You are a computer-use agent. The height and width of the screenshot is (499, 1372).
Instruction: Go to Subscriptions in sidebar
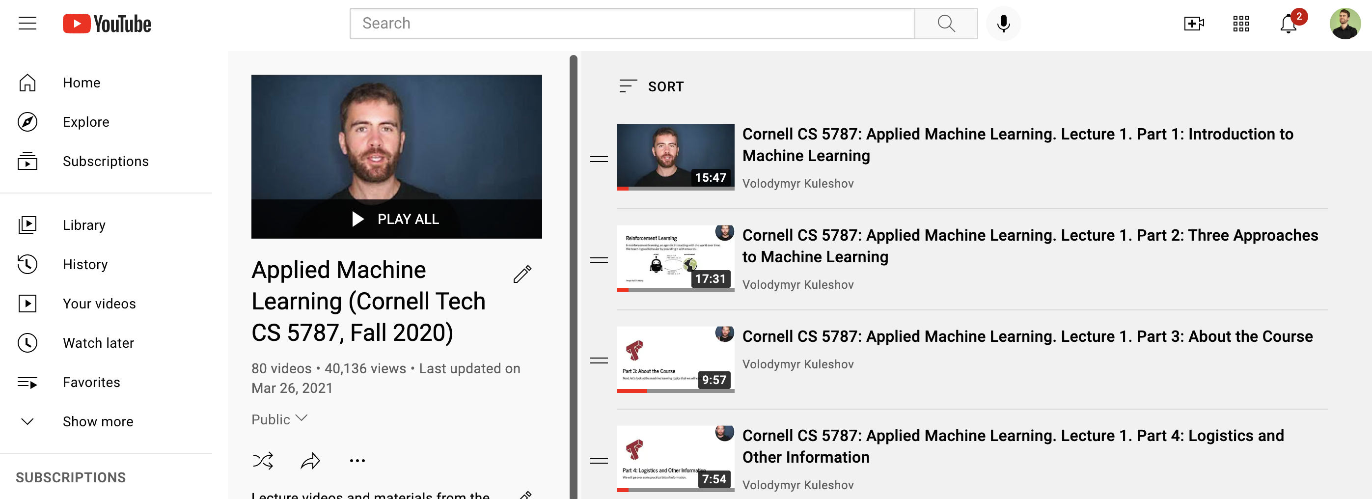[x=106, y=161]
